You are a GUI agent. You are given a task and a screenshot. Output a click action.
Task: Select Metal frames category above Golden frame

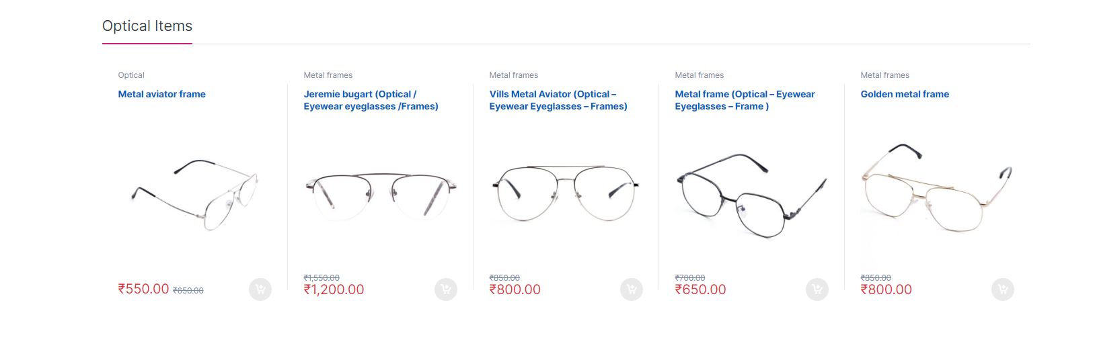tap(885, 75)
